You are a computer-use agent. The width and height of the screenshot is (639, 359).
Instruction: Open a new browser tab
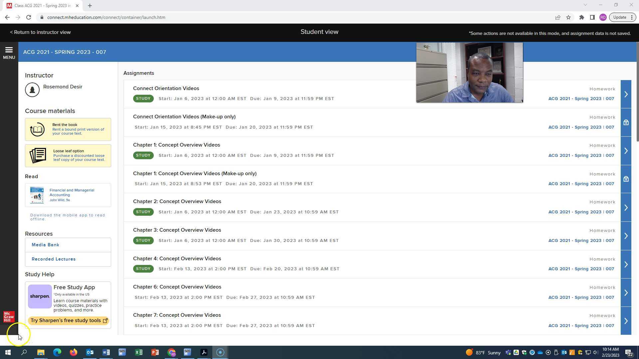[x=90, y=6]
